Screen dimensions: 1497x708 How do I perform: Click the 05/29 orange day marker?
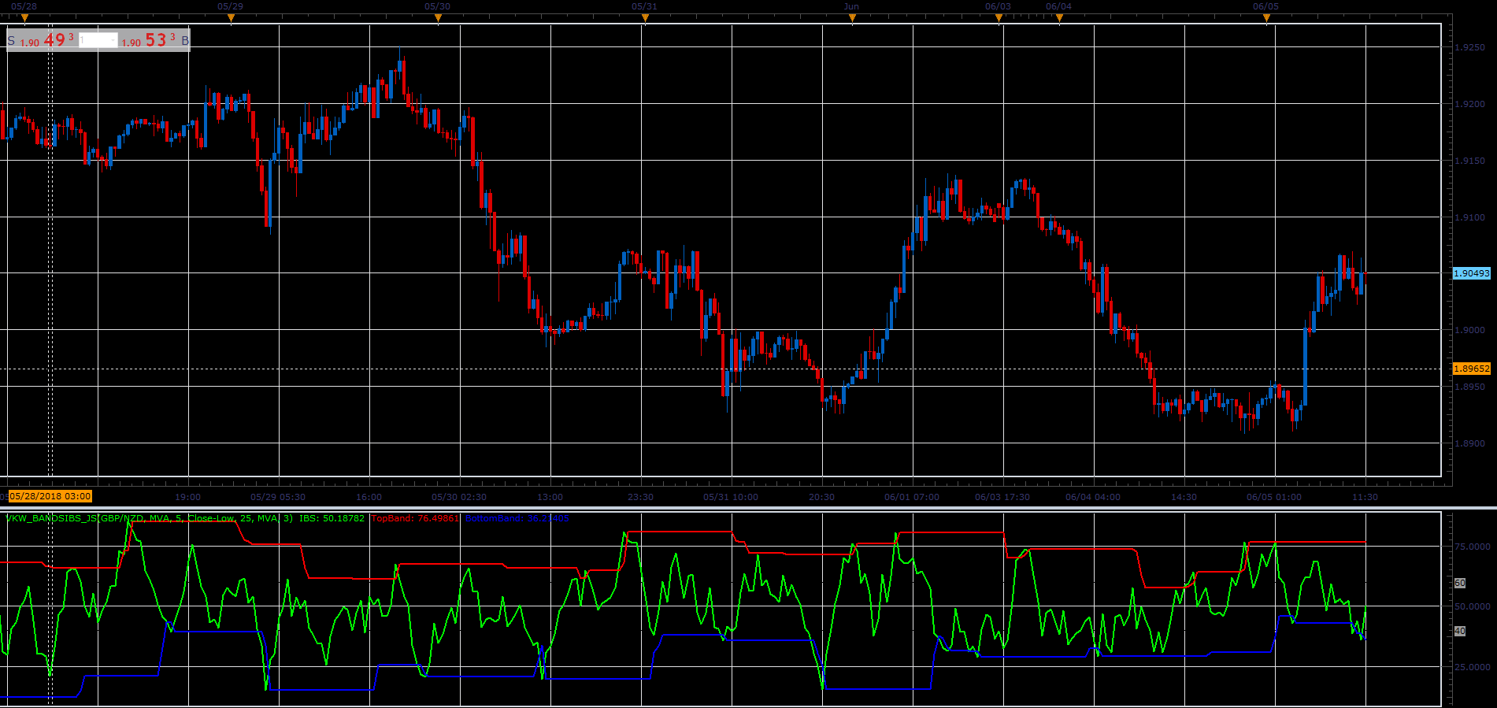point(231,17)
